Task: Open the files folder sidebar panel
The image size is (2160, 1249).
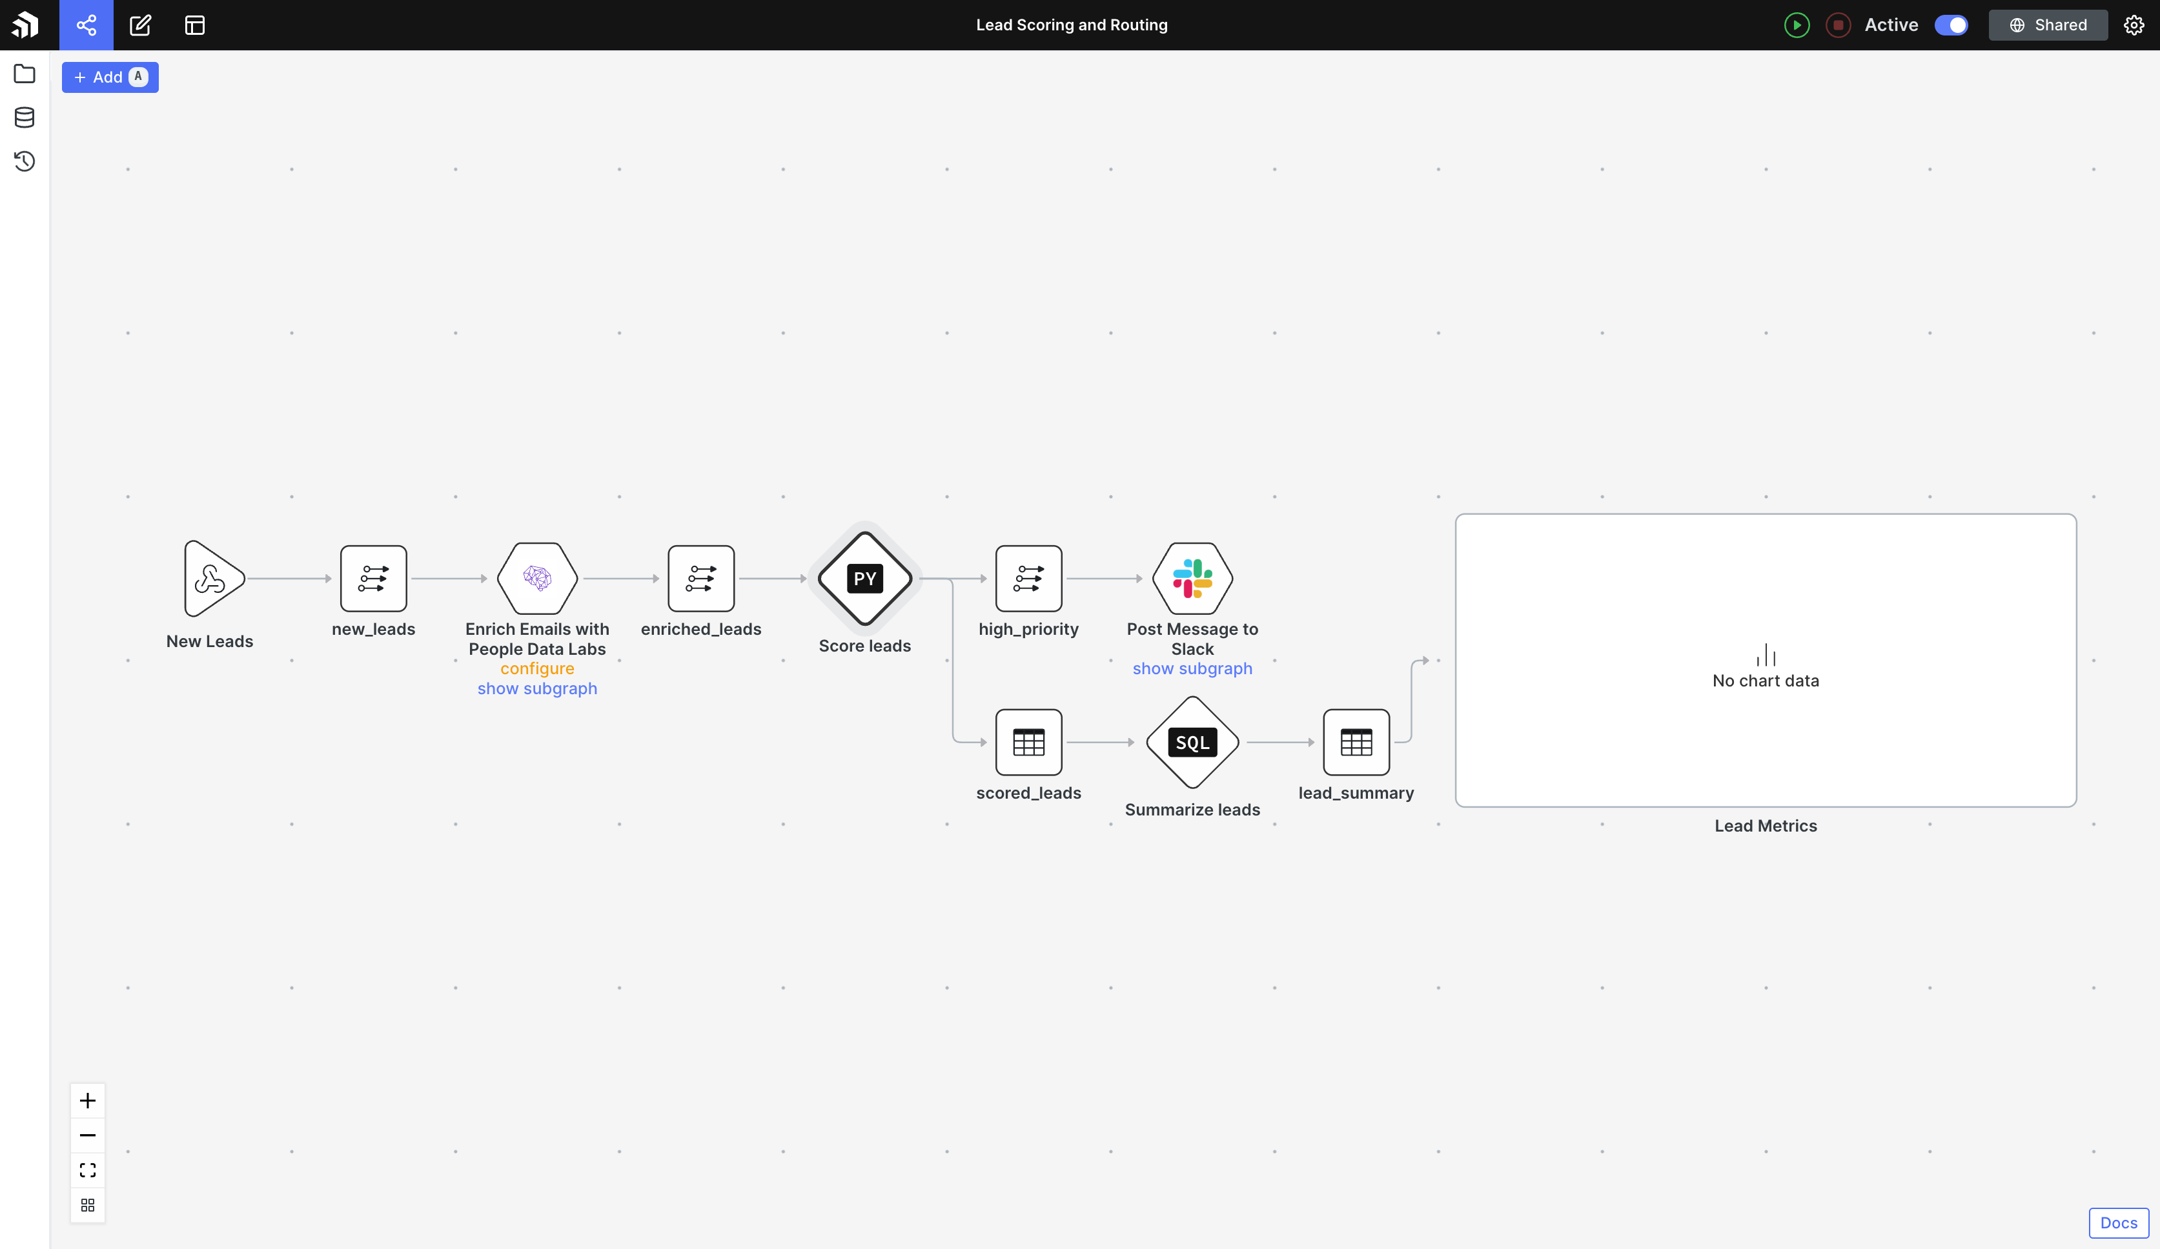Action: coord(25,74)
